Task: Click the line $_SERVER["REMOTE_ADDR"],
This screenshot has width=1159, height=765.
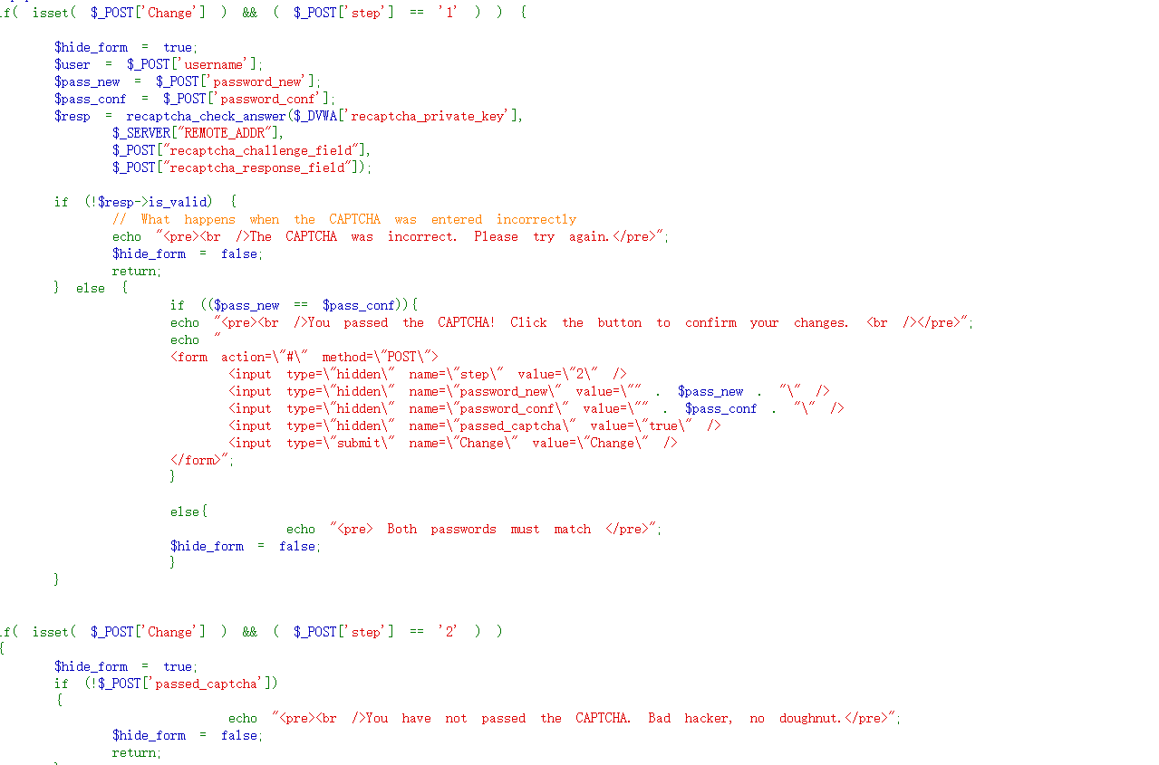Action: click(198, 133)
